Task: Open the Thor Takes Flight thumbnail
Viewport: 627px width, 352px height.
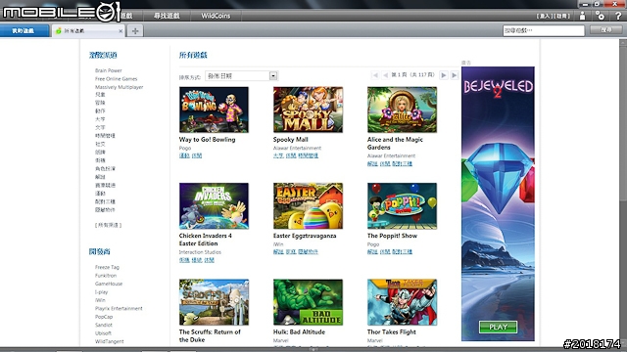Action: [x=402, y=302]
